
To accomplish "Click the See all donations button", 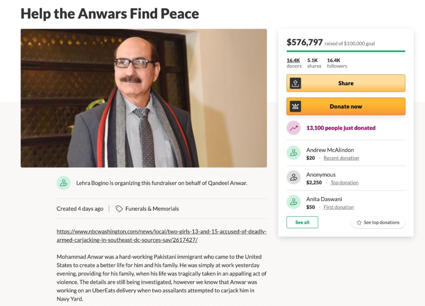I will [x=302, y=222].
